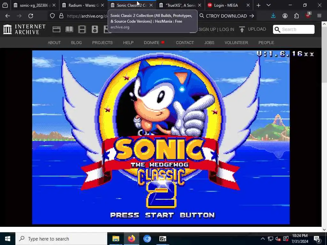
Task: Close the "True!XG" tab
Action: tap(200, 5)
